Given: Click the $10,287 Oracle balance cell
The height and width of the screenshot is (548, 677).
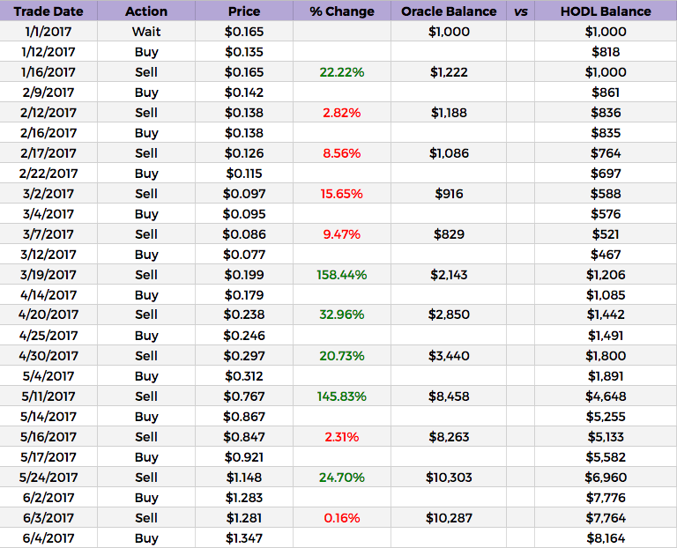Looking at the screenshot, I should click(449, 518).
